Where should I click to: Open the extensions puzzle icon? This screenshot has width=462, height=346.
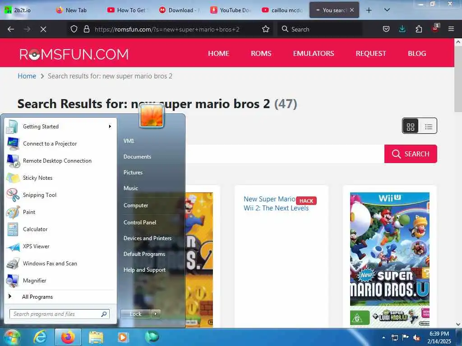(x=419, y=29)
